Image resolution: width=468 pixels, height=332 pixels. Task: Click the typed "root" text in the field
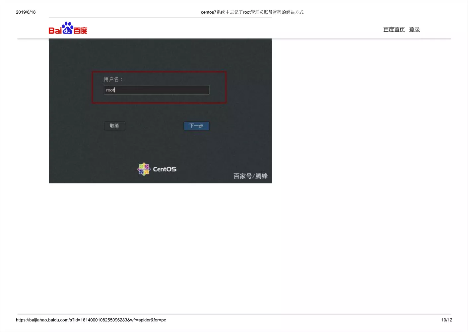coord(110,90)
